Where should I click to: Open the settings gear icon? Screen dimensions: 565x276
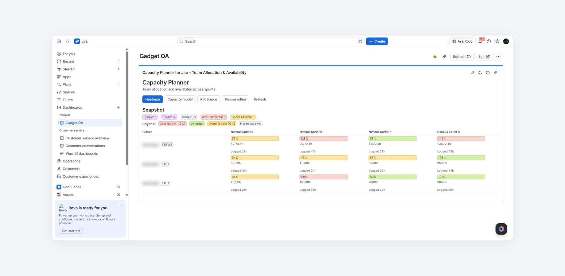click(497, 41)
